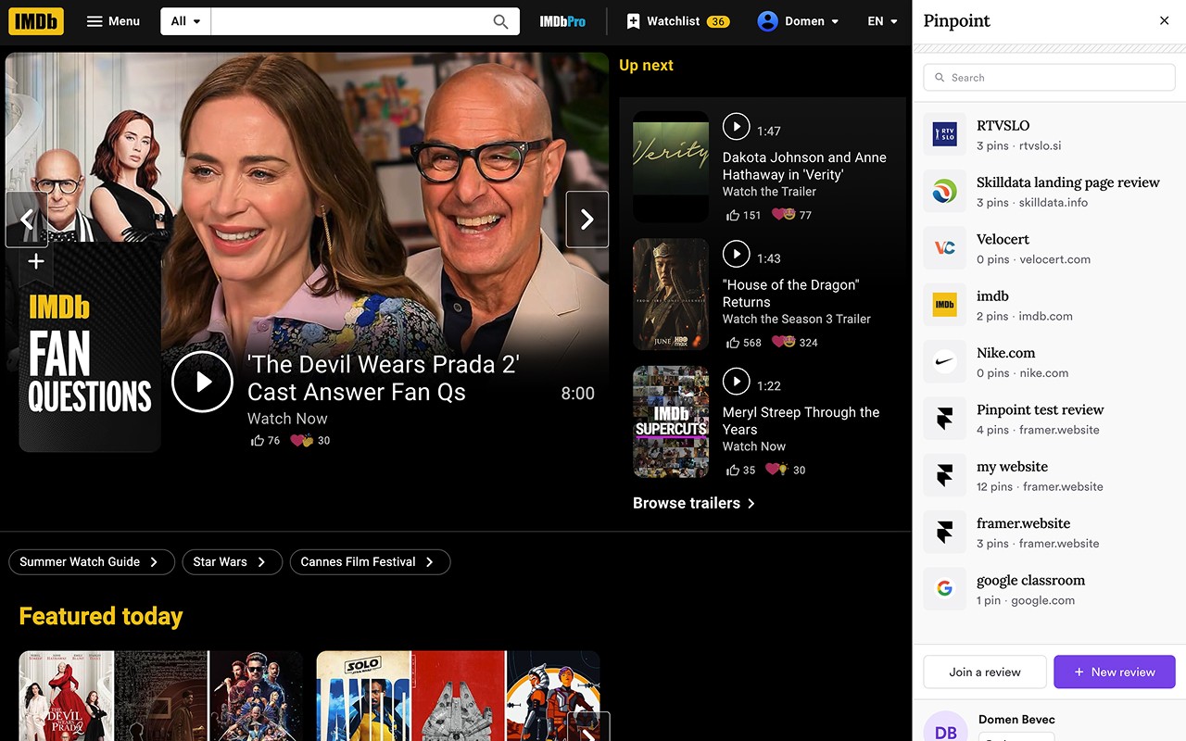Image resolution: width=1186 pixels, height=741 pixels.
Task: Close the Pinpoint panel
Action: 1165,21
